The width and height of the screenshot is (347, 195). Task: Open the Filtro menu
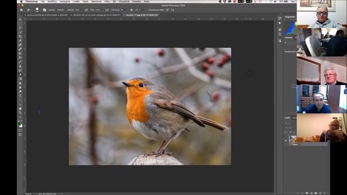coord(107,1)
